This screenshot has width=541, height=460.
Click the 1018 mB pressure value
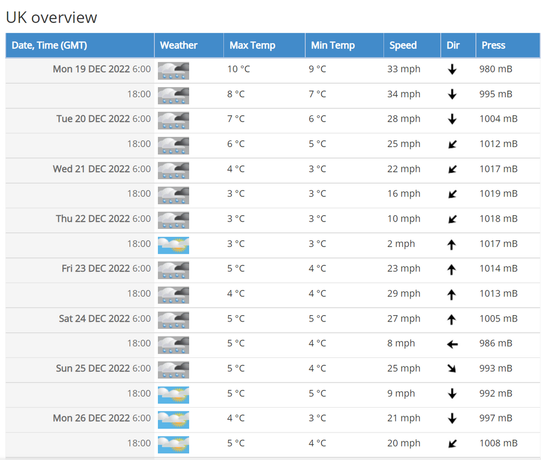[499, 218]
